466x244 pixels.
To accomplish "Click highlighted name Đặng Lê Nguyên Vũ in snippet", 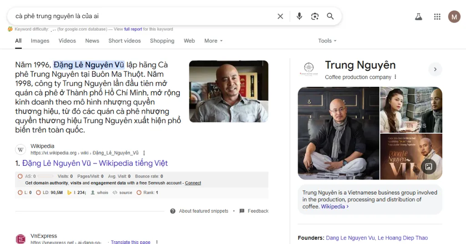I will pos(89,65).
